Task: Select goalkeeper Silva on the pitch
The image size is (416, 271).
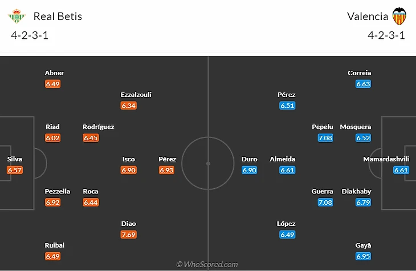Action: [x=15, y=159]
